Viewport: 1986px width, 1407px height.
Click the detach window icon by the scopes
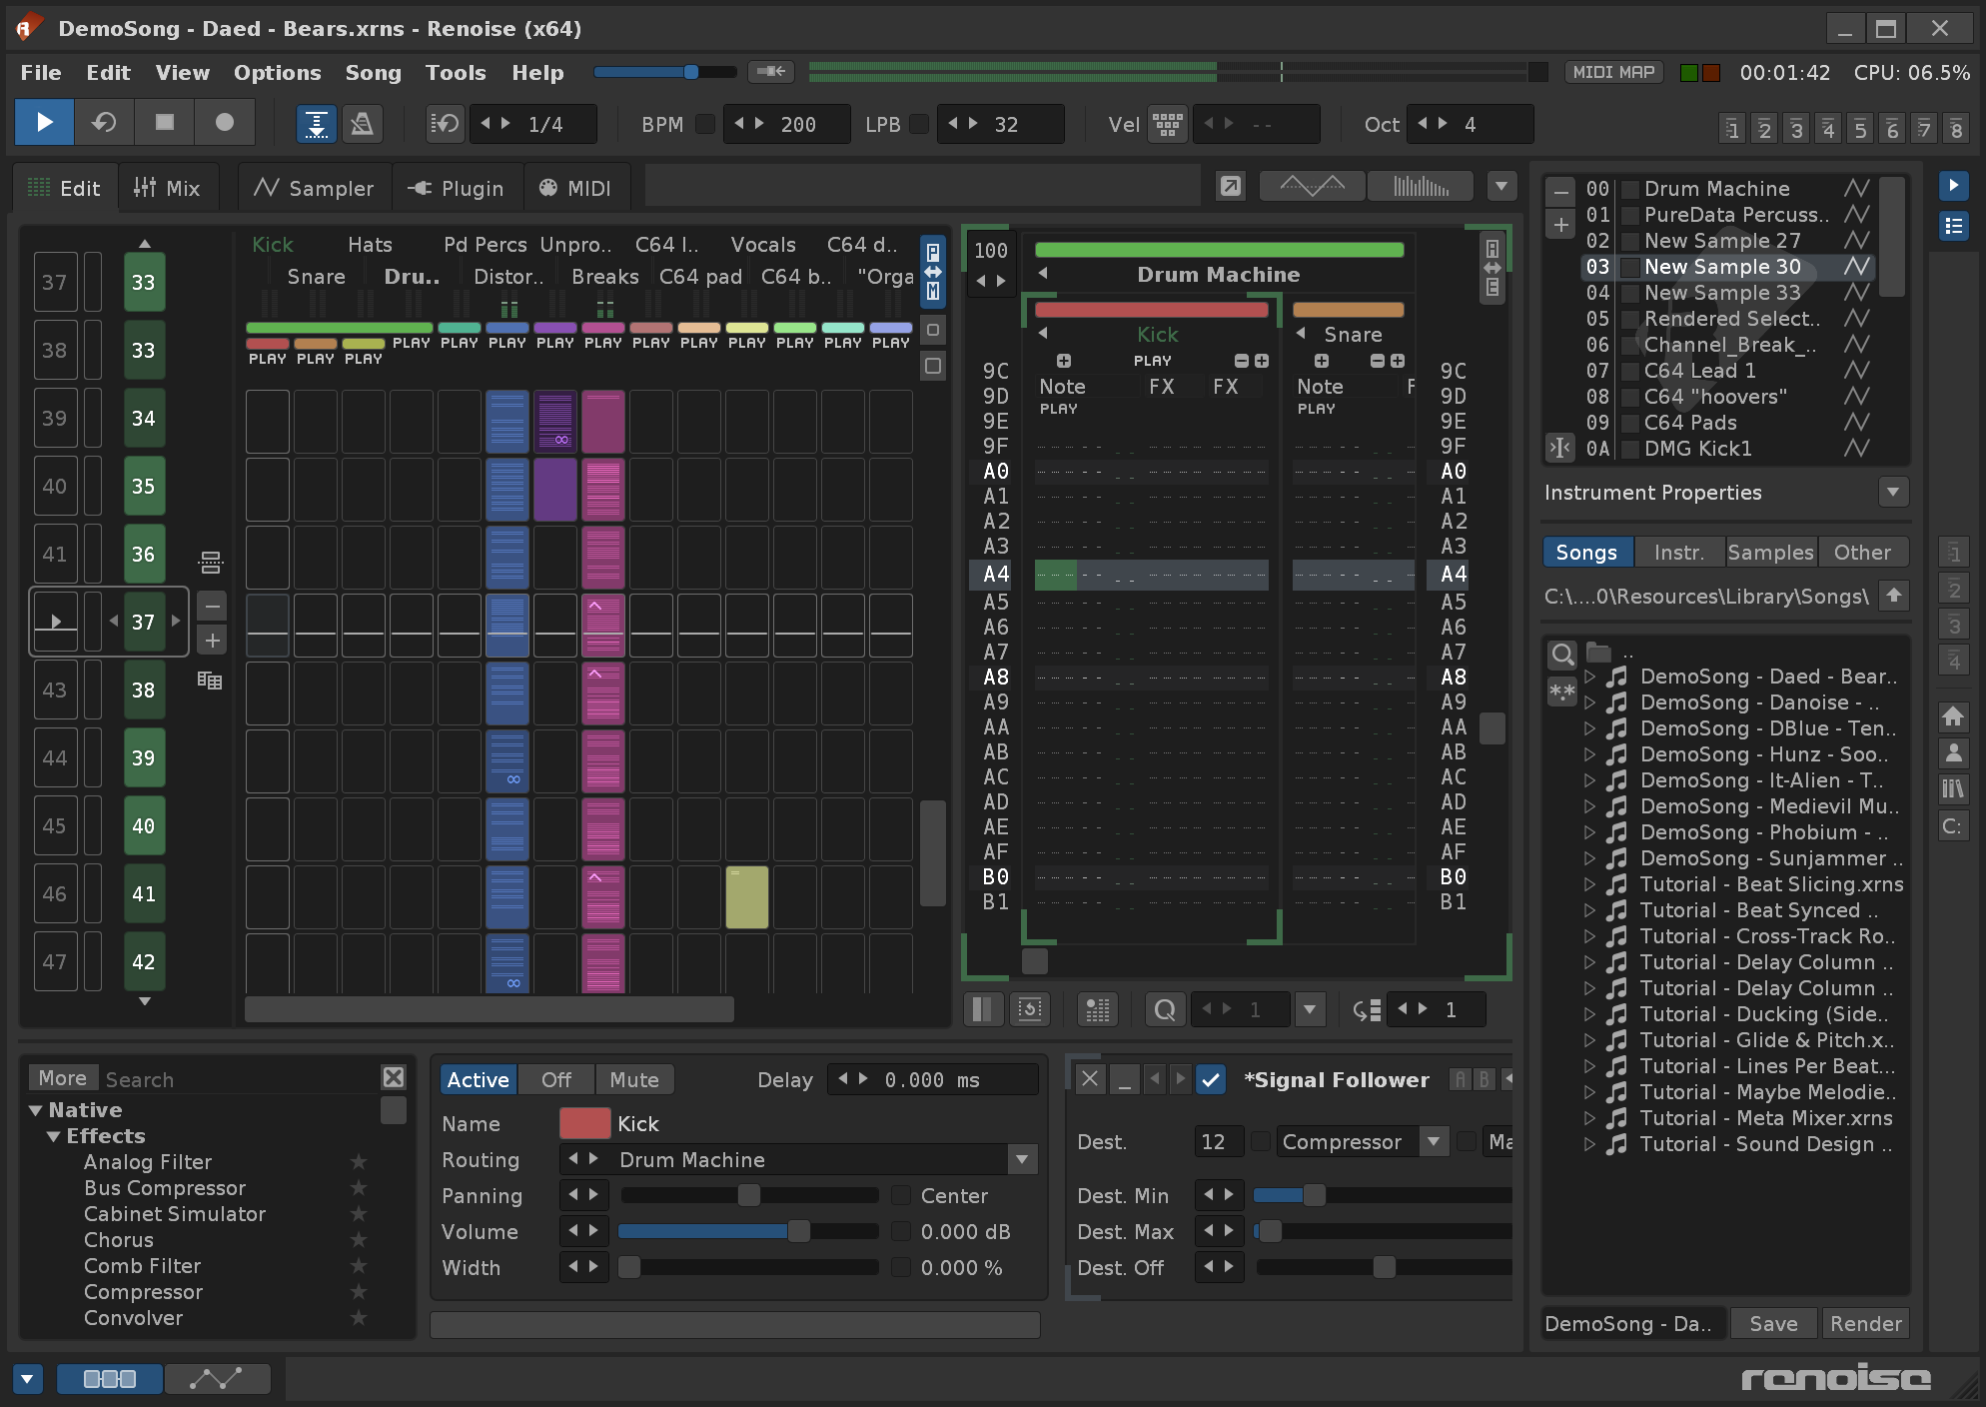pos(1231,186)
